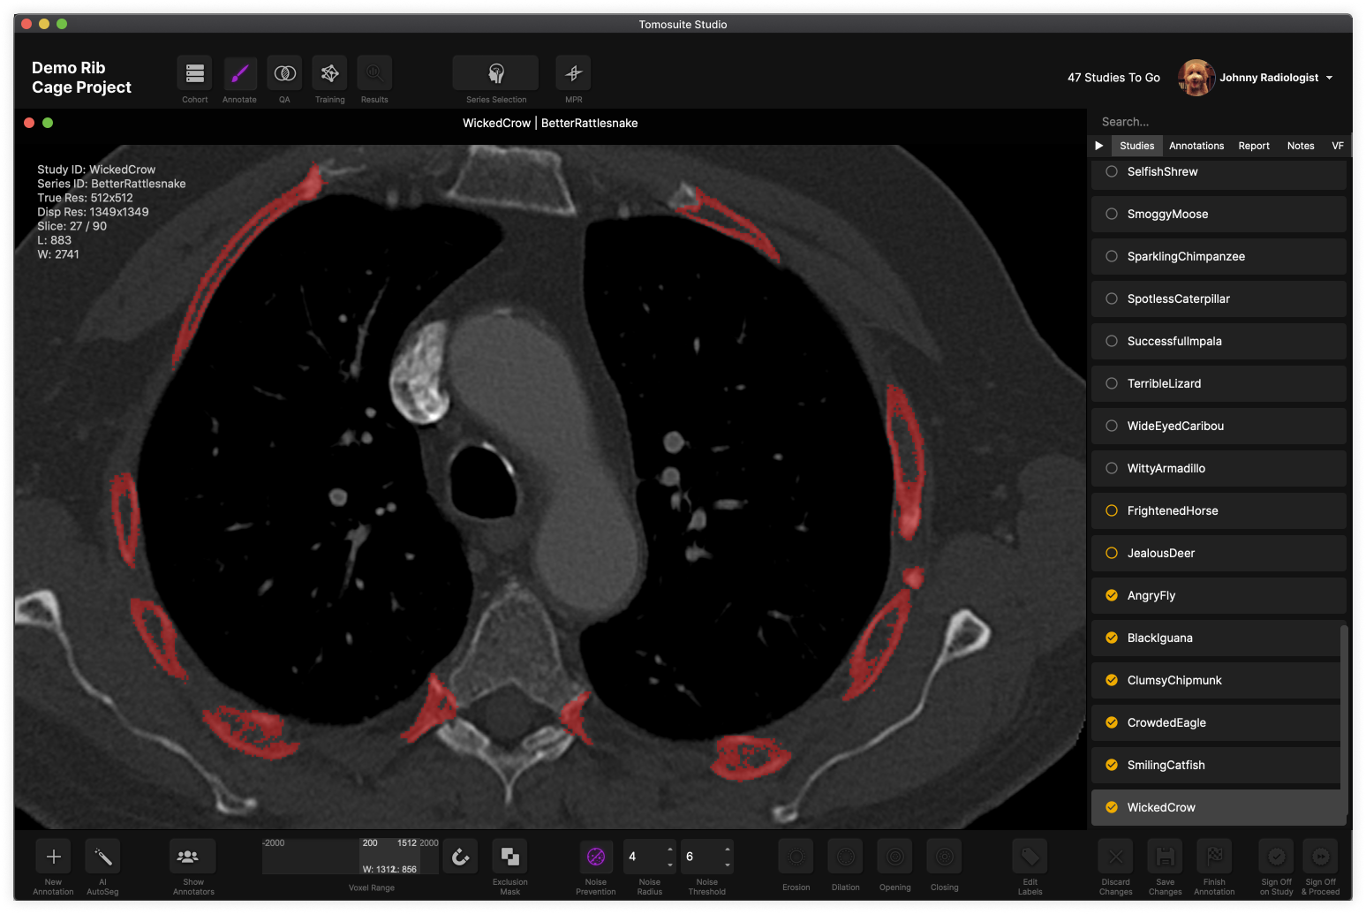Open the Series Selection button

click(495, 73)
